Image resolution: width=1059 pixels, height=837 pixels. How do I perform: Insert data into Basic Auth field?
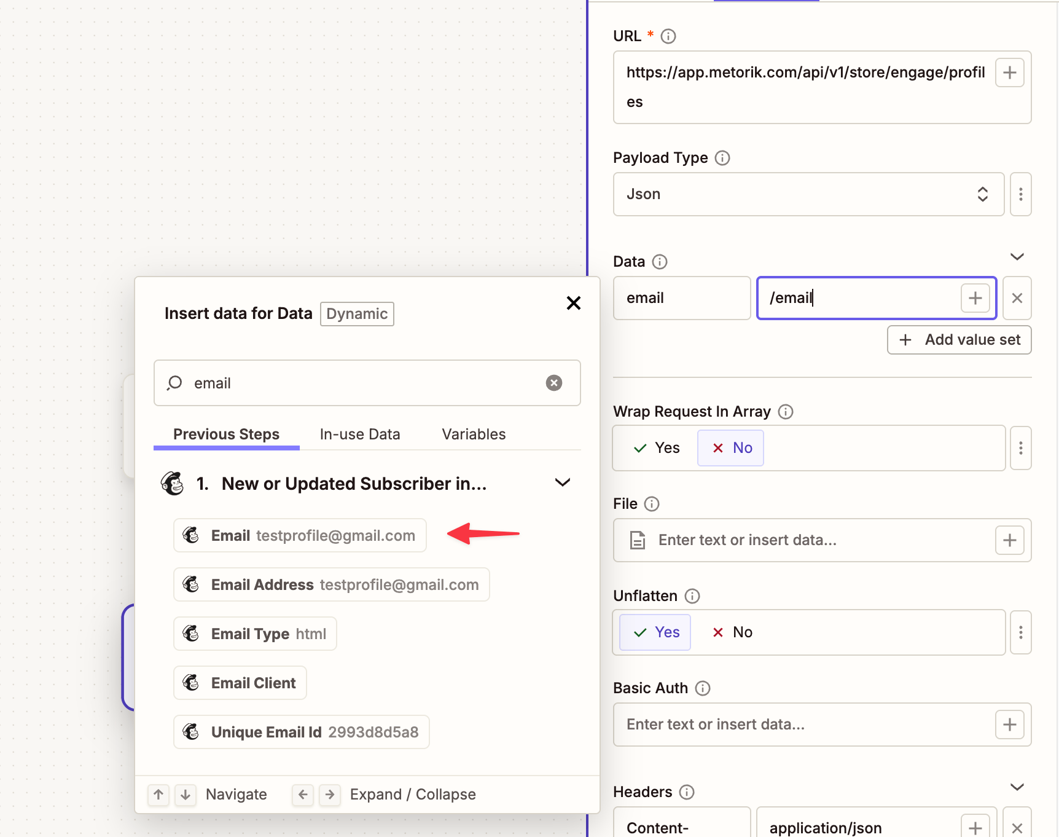(1009, 725)
